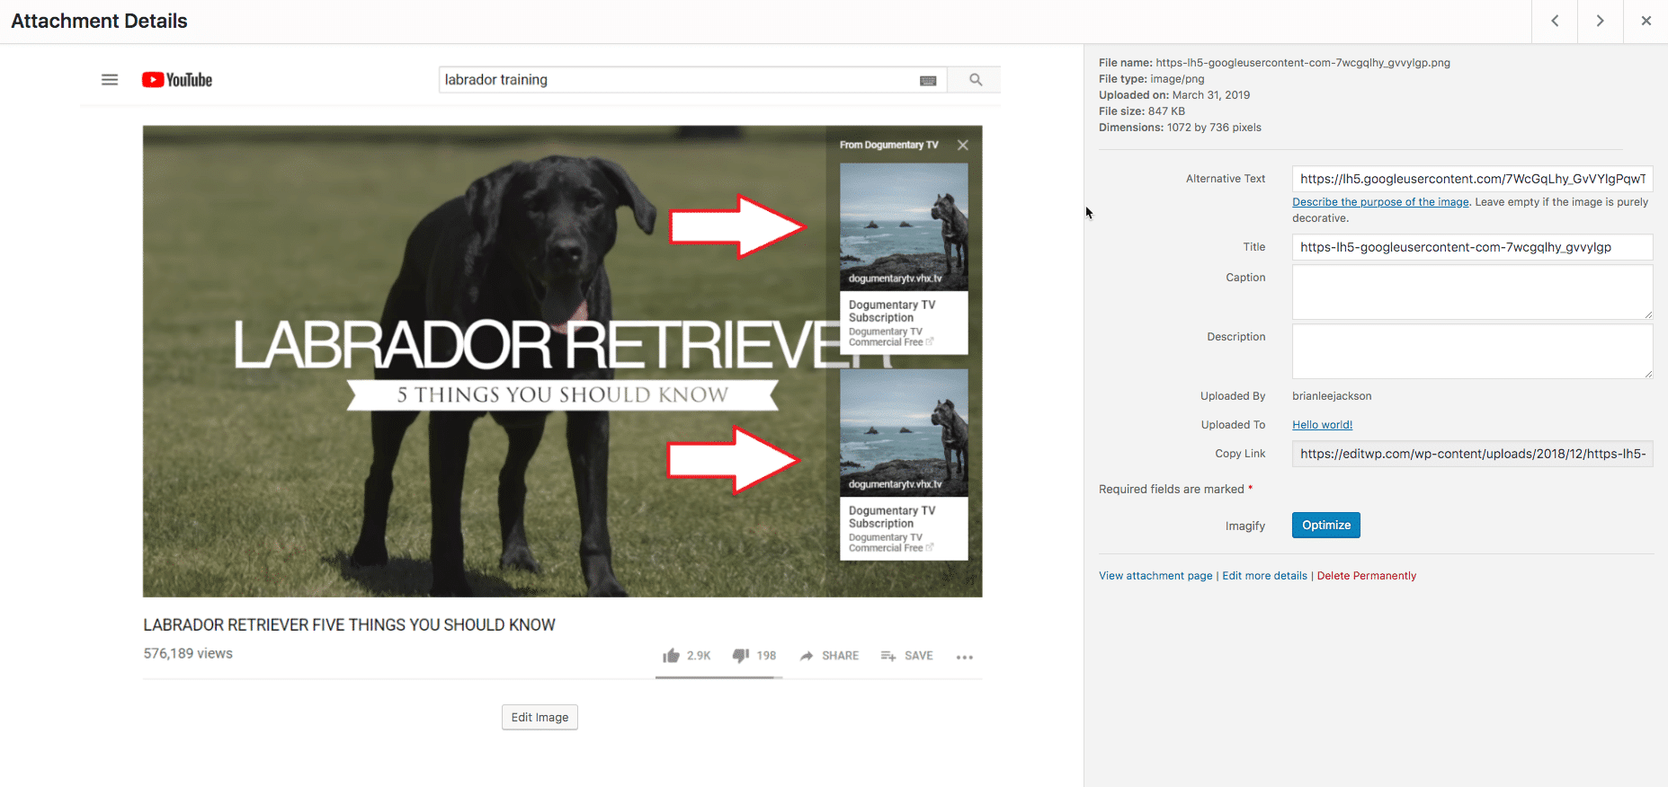
Task: Open 'Describe the purpose of the image' link
Action: pyautogui.click(x=1380, y=202)
